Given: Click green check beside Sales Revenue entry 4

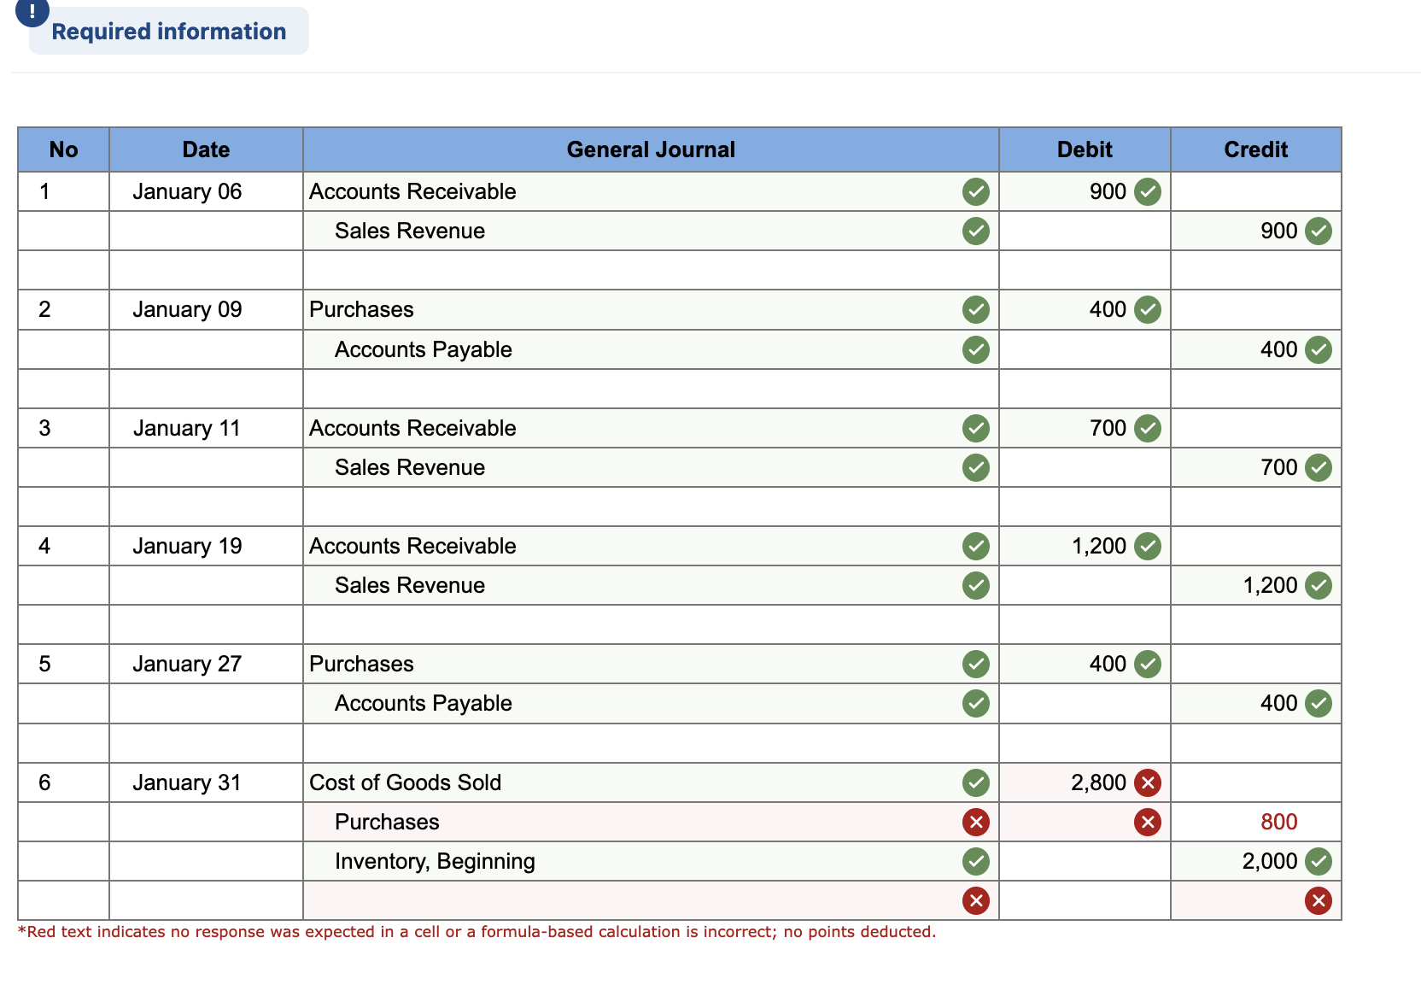Looking at the screenshot, I should 976,585.
